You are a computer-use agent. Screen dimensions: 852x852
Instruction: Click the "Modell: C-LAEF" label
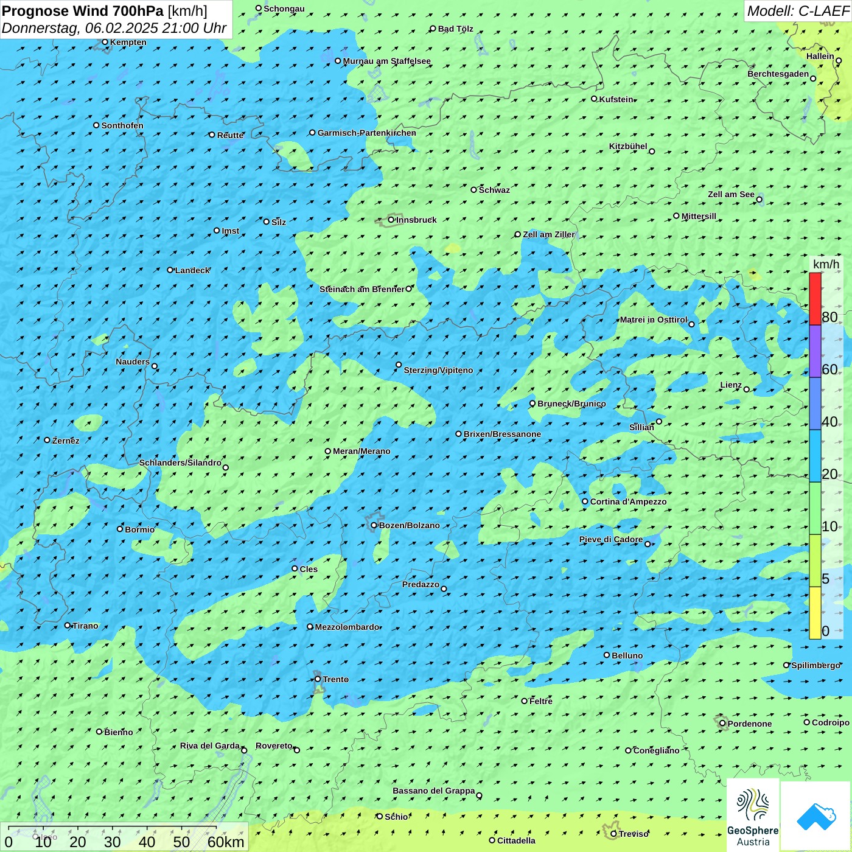pyautogui.click(x=797, y=11)
